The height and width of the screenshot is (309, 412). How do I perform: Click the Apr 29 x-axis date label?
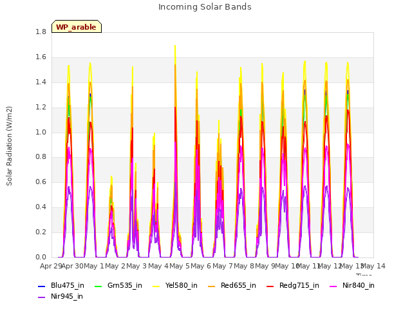pos(51,266)
